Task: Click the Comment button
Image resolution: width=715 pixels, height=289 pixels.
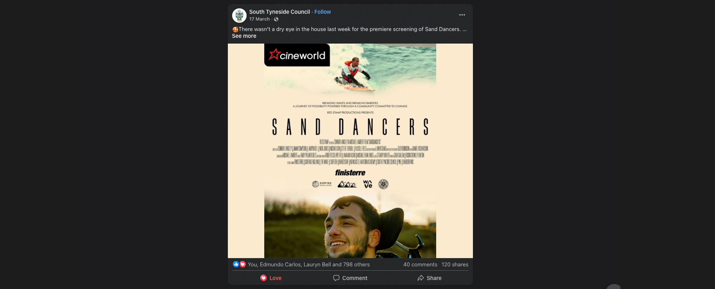Action: [x=350, y=278]
